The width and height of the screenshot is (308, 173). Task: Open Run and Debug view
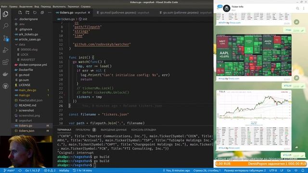5,50
